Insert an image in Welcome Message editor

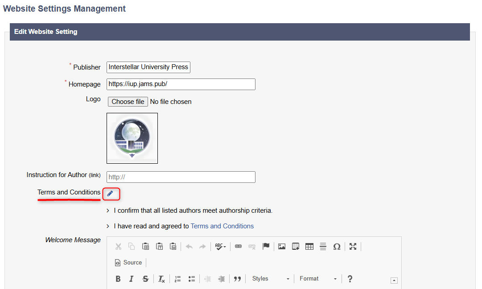click(x=281, y=247)
